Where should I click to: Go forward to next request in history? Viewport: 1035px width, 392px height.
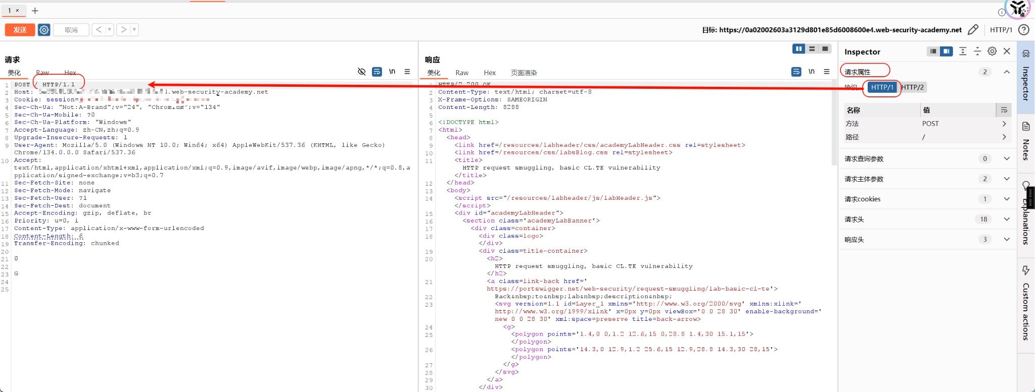[123, 30]
